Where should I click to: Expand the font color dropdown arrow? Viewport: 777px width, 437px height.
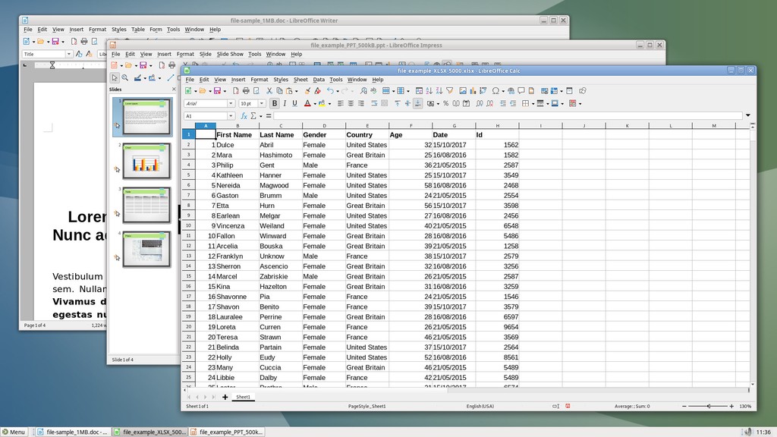[313, 103]
